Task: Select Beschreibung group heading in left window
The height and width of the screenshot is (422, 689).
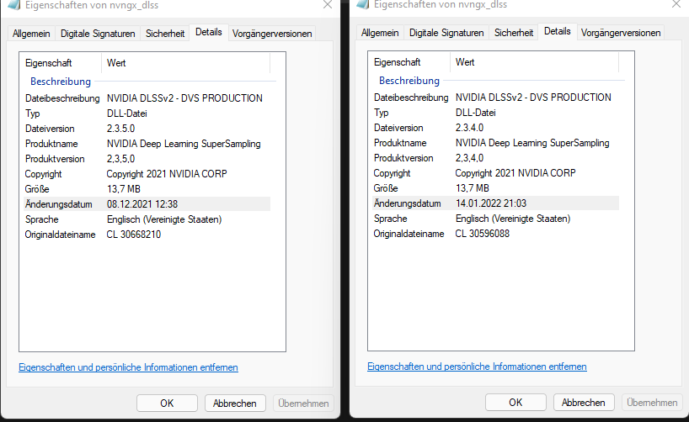Action: (60, 82)
